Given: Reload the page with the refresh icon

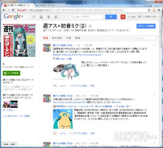Looking at the screenshot, I should click(x=13, y=10).
